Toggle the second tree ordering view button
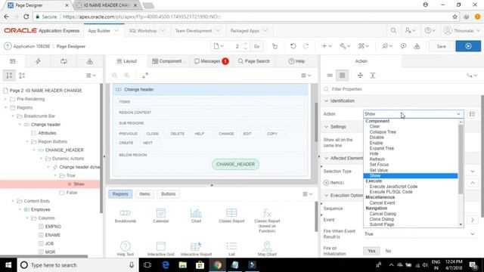The width and height of the screenshot is (484, 272). tap(22, 76)
